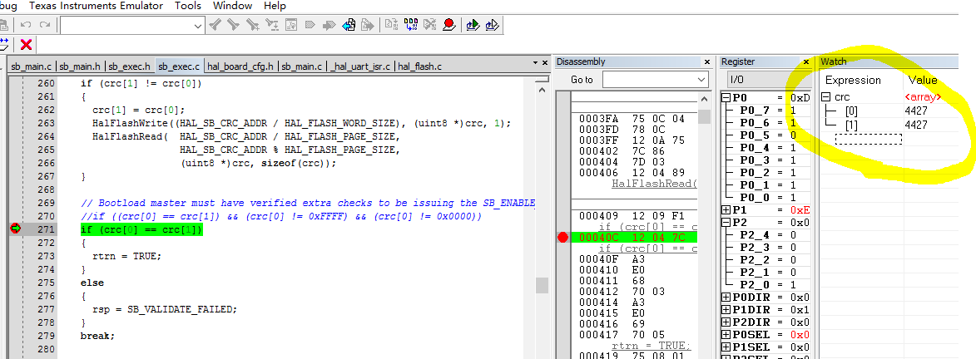Expand the P1DIR register node
This screenshot has height=359, width=976.
(x=726, y=309)
